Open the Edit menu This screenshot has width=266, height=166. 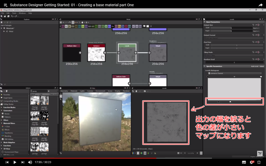(8, 13)
